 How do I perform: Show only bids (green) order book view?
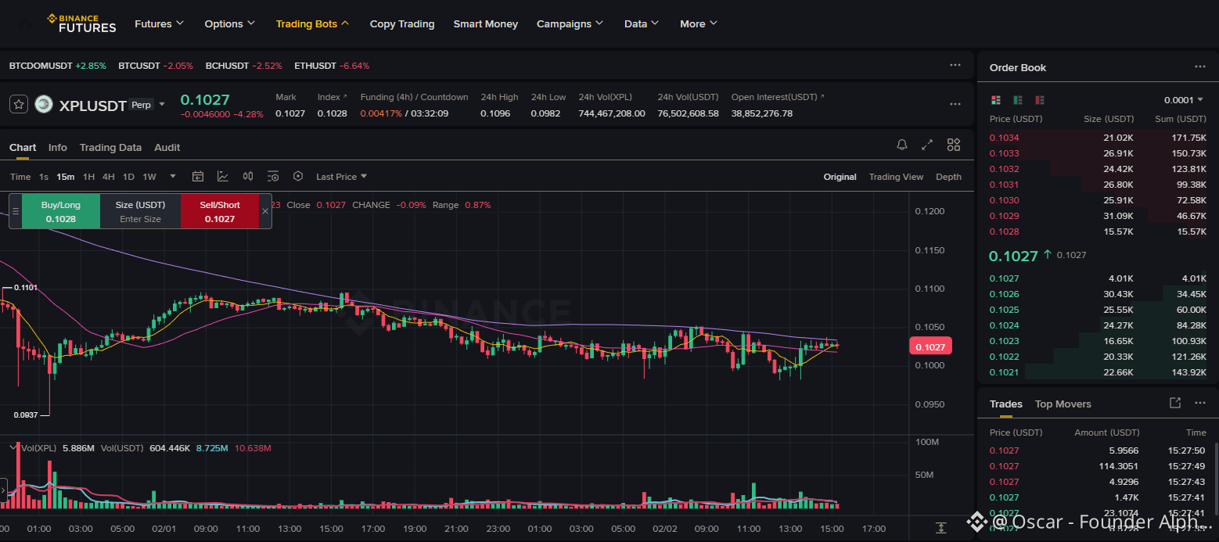(x=1018, y=100)
